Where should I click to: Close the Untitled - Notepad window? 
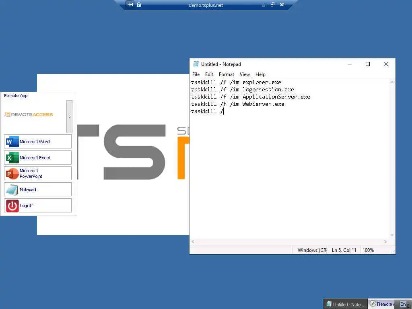coord(386,64)
